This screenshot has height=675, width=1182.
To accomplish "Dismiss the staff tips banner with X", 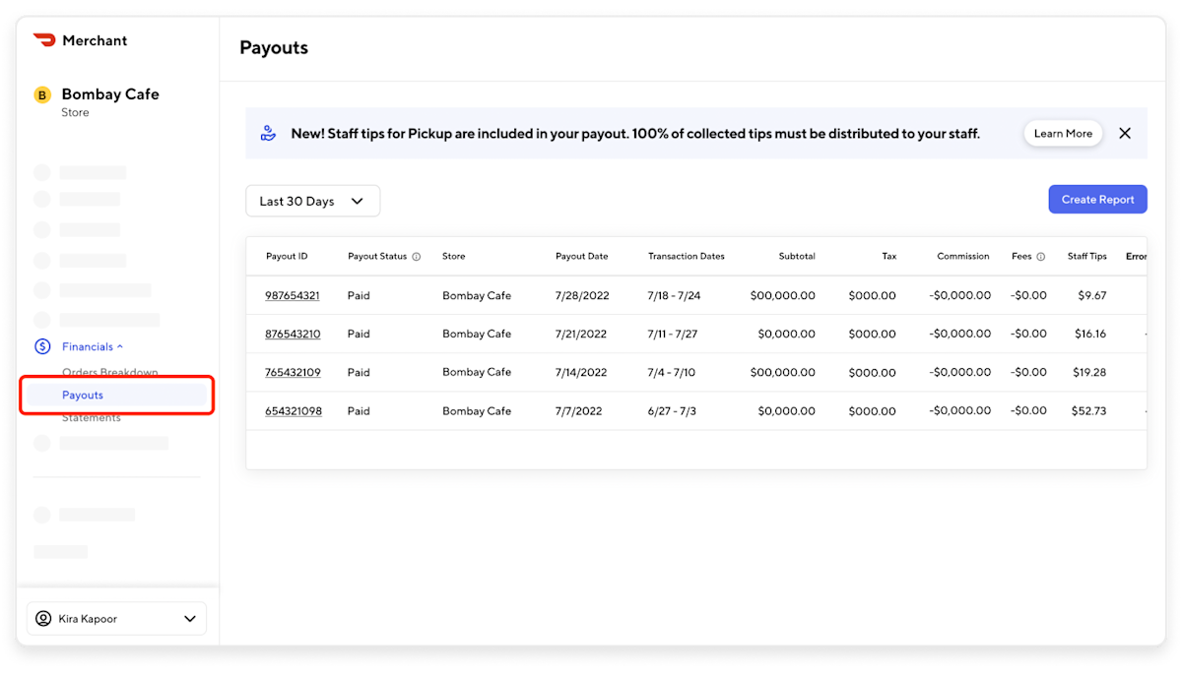I will (1125, 133).
